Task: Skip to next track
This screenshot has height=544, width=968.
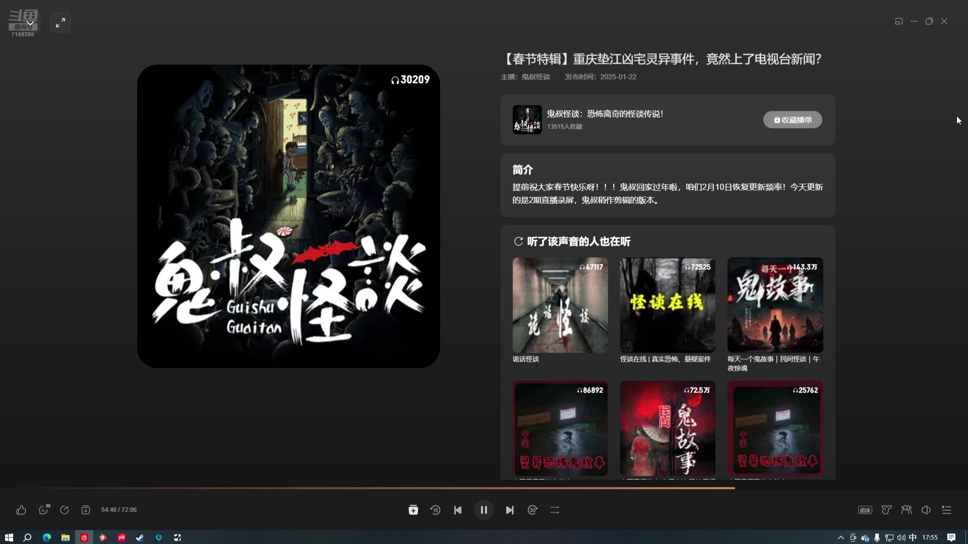Action: pos(510,510)
